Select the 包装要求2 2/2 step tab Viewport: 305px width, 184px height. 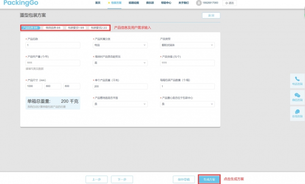pyautogui.click(x=99, y=28)
